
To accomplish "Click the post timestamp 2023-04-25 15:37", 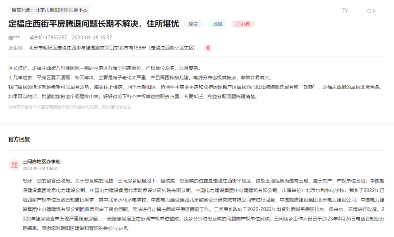I will pyautogui.click(x=92, y=38).
